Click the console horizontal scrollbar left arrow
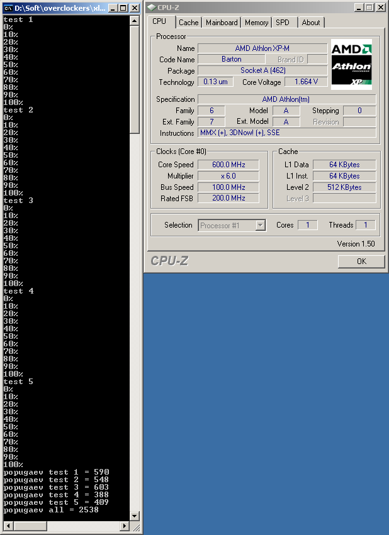Screen dimensions: 389x535 pos(8,526)
